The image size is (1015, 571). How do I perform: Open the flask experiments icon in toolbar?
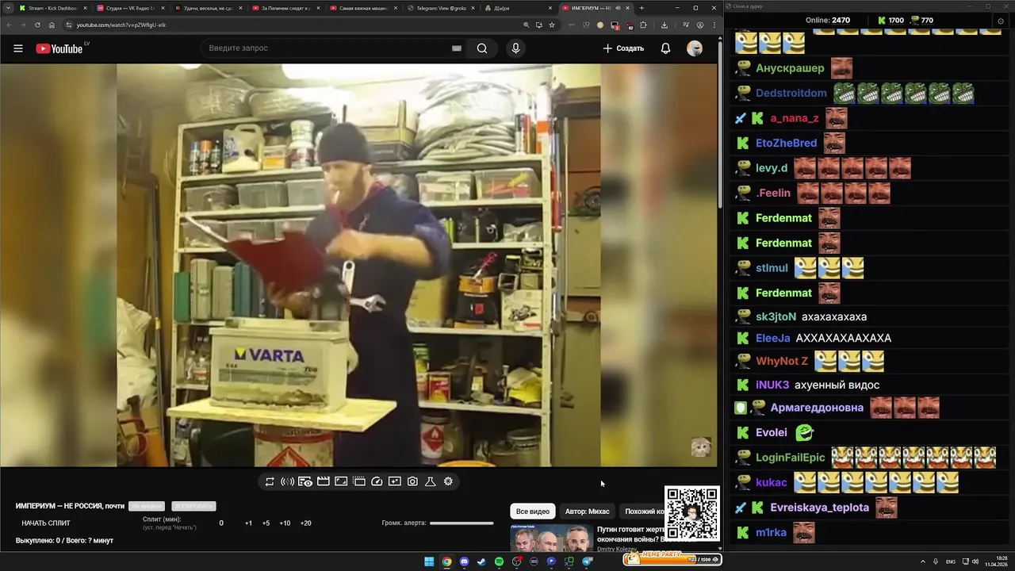coord(431,481)
